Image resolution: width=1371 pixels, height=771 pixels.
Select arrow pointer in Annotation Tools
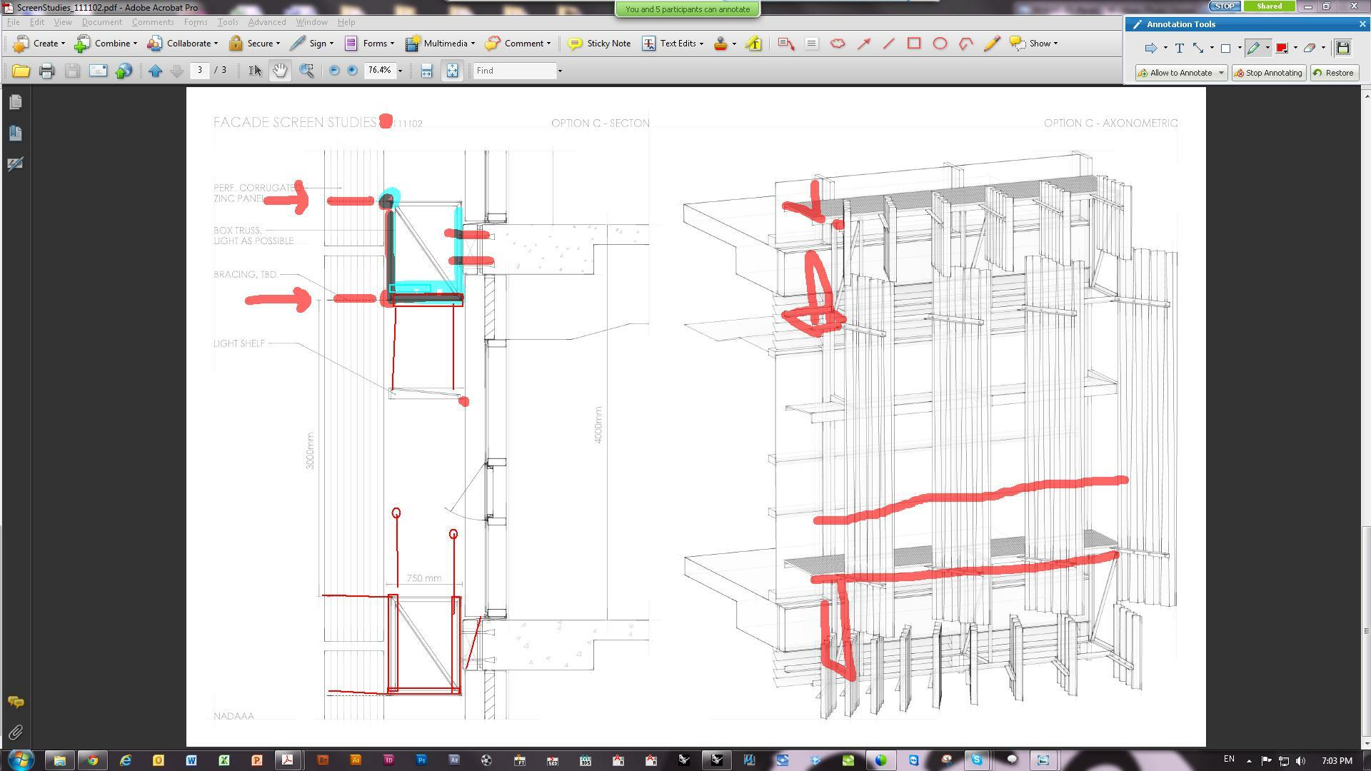(1150, 48)
